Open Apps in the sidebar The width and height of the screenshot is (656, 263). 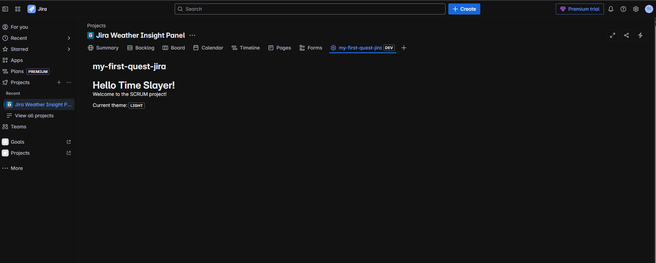click(x=37, y=60)
